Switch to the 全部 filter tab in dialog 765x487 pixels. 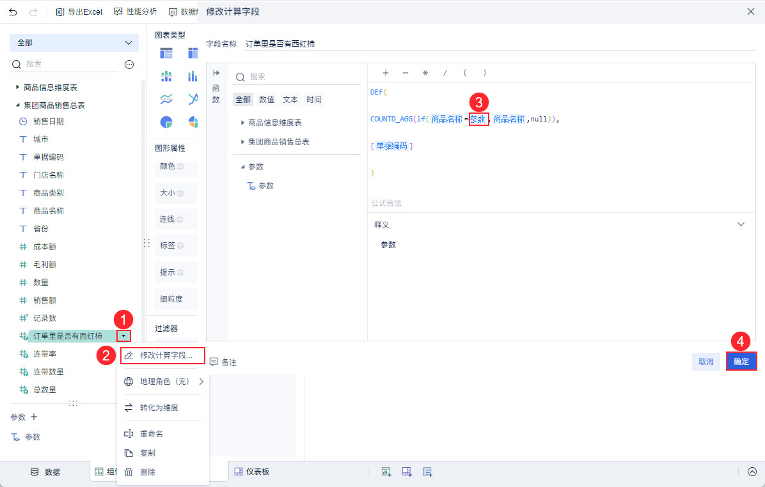[243, 100]
